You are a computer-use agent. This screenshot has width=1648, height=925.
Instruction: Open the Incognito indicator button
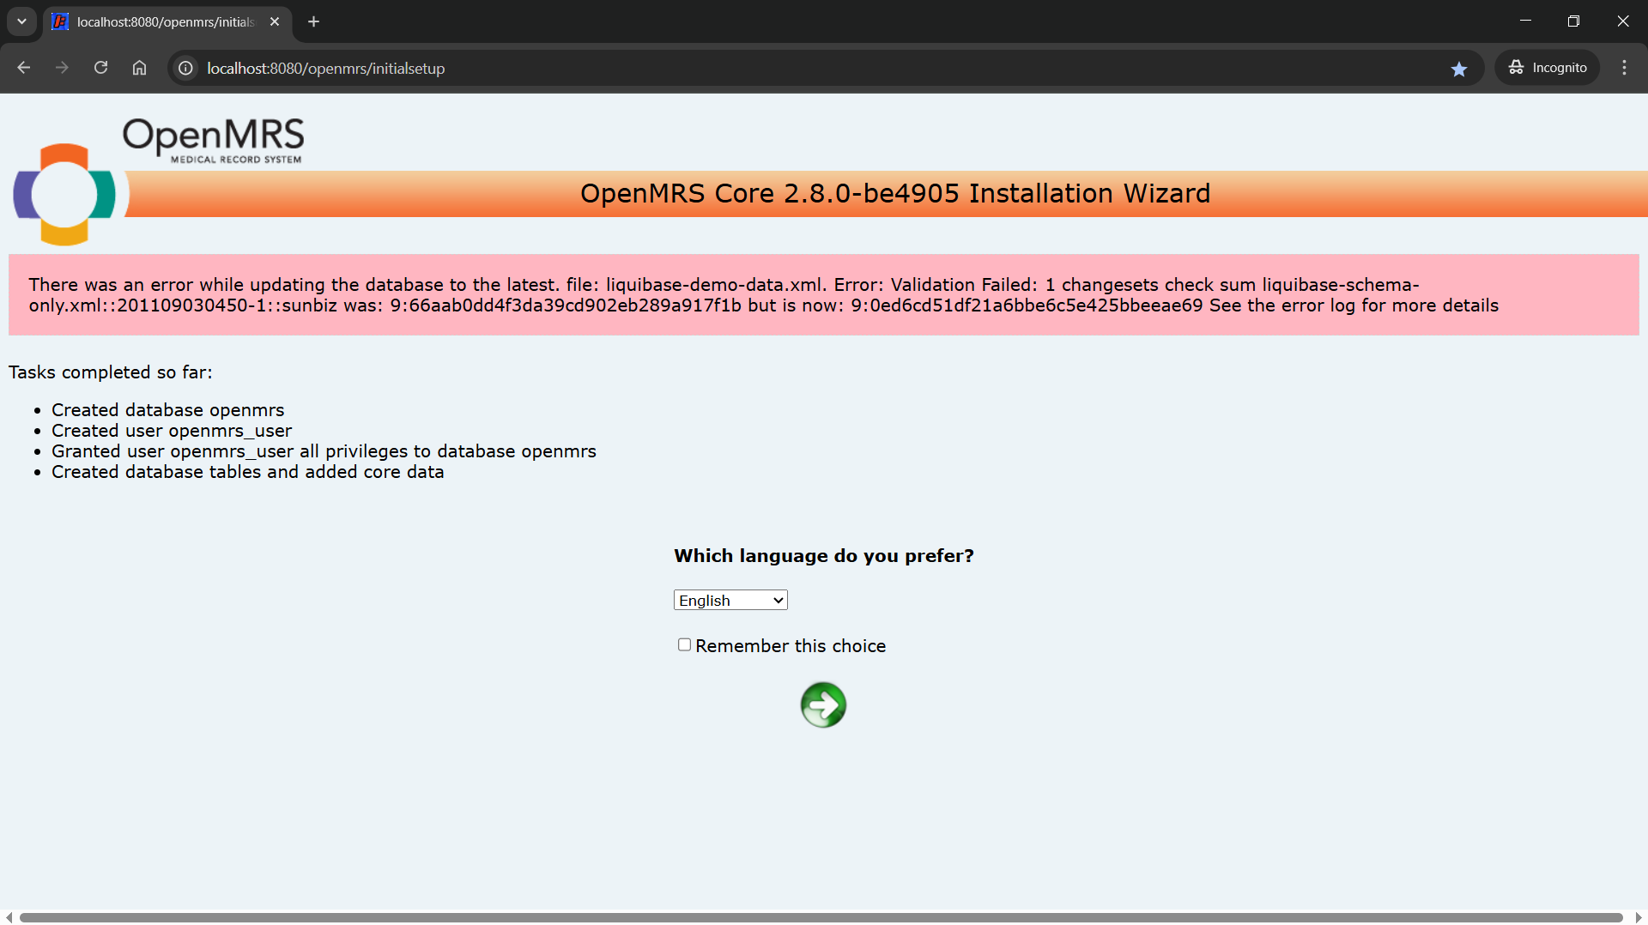click(x=1548, y=68)
